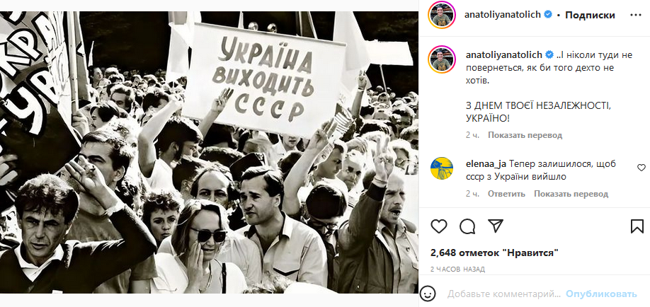Viewport: 650px width, 307px height.
Task: Reply to elenaa_ja's comment via Ответить
Action: [506, 194]
